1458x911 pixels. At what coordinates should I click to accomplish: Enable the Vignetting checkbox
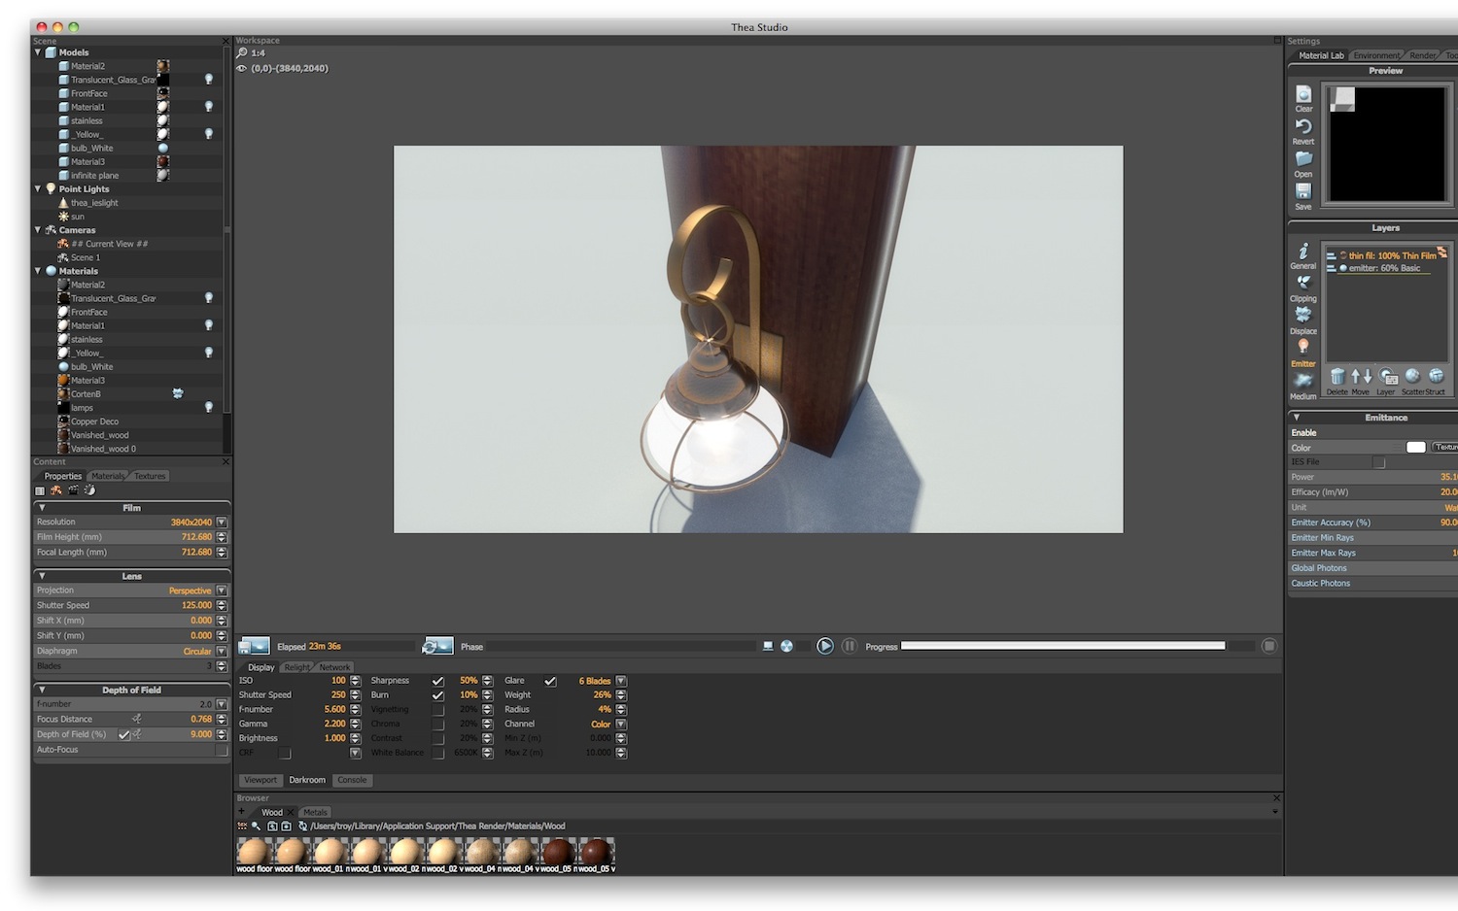click(x=438, y=710)
